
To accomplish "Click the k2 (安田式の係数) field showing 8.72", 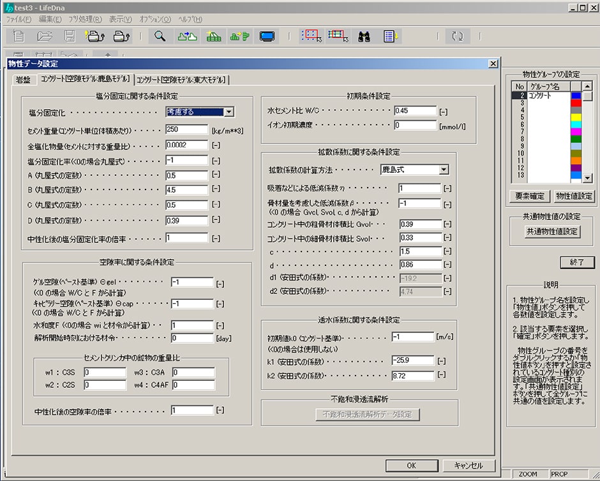I will (413, 376).
